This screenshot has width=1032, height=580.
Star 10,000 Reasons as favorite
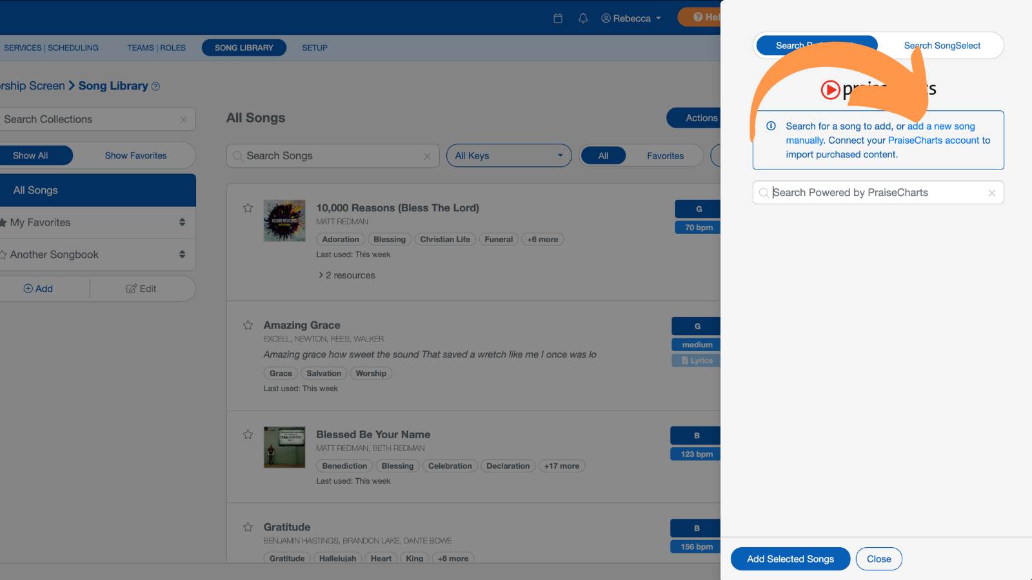pos(248,208)
